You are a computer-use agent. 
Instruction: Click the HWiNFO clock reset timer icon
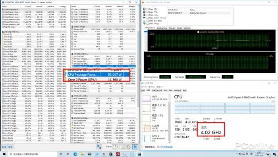point(115,147)
